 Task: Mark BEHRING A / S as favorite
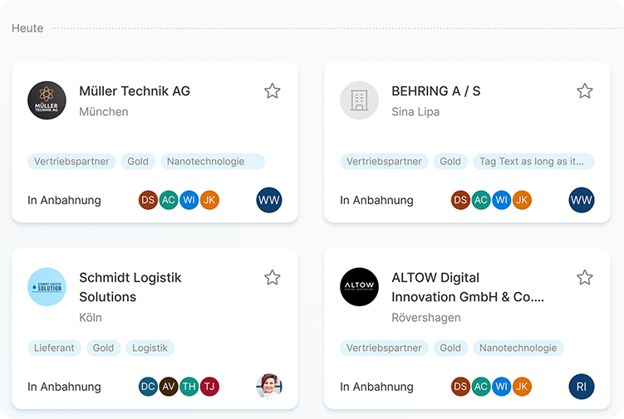[x=585, y=91]
